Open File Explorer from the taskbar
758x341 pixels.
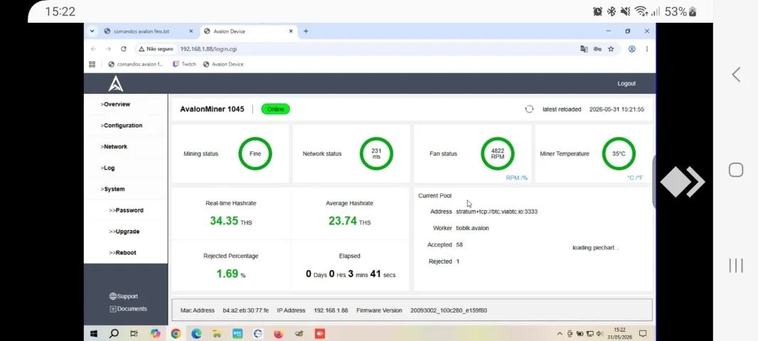point(217,333)
